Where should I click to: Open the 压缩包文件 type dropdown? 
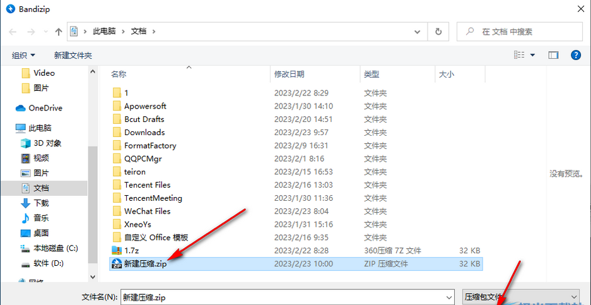pyautogui.click(x=520, y=296)
